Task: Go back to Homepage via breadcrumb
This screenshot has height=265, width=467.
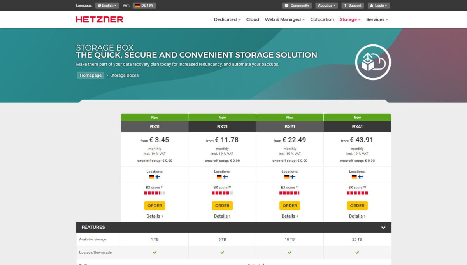Action: [x=91, y=75]
